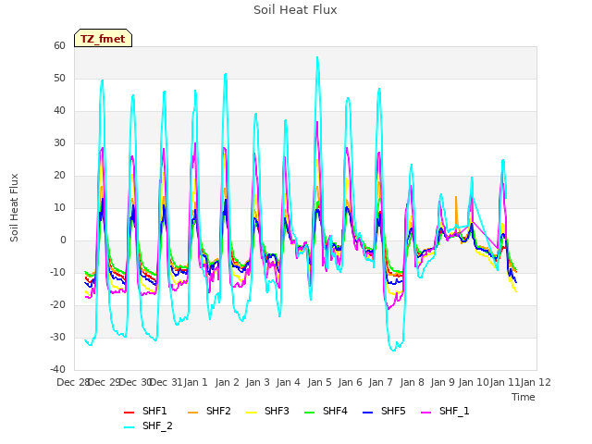This screenshot has height=444, width=592.
Task: Click the green SHF4 legend swatch
Action: (309, 412)
